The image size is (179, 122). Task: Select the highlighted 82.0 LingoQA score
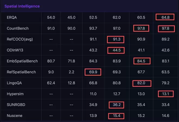141,83
